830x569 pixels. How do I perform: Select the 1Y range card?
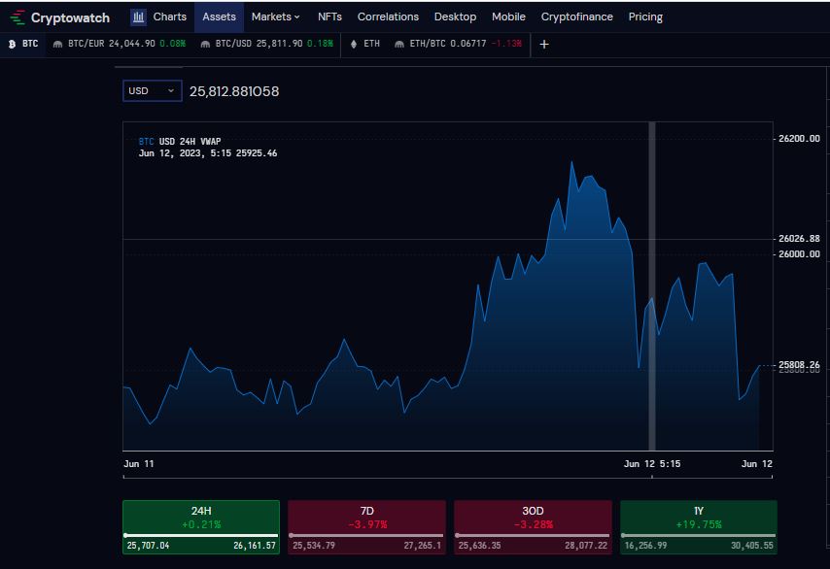tap(699, 526)
